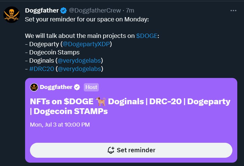
Task: Click the Doggfather host name in Space card
Action: pyautogui.click(x=56, y=87)
